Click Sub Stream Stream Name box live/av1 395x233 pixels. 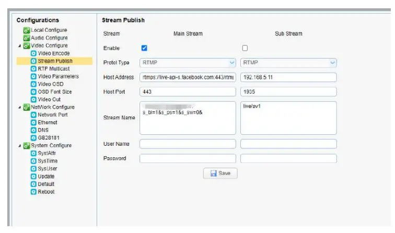click(x=288, y=118)
